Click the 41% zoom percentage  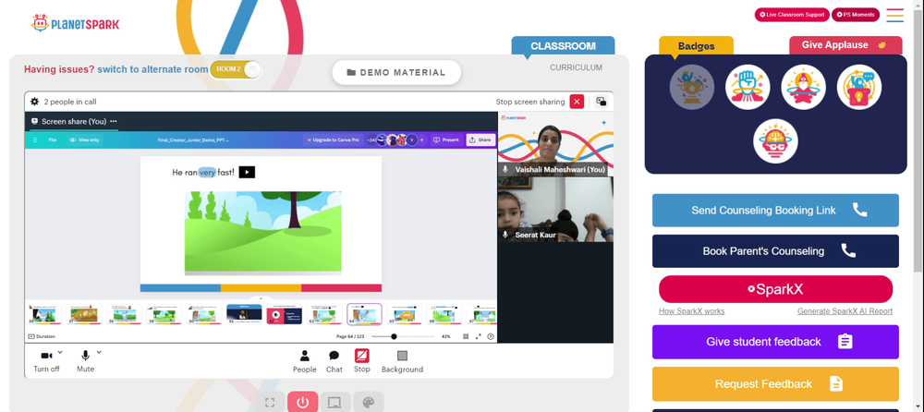pyautogui.click(x=446, y=336)
